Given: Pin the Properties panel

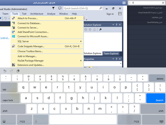Looking at the screenshot, I should pos(116,59).
